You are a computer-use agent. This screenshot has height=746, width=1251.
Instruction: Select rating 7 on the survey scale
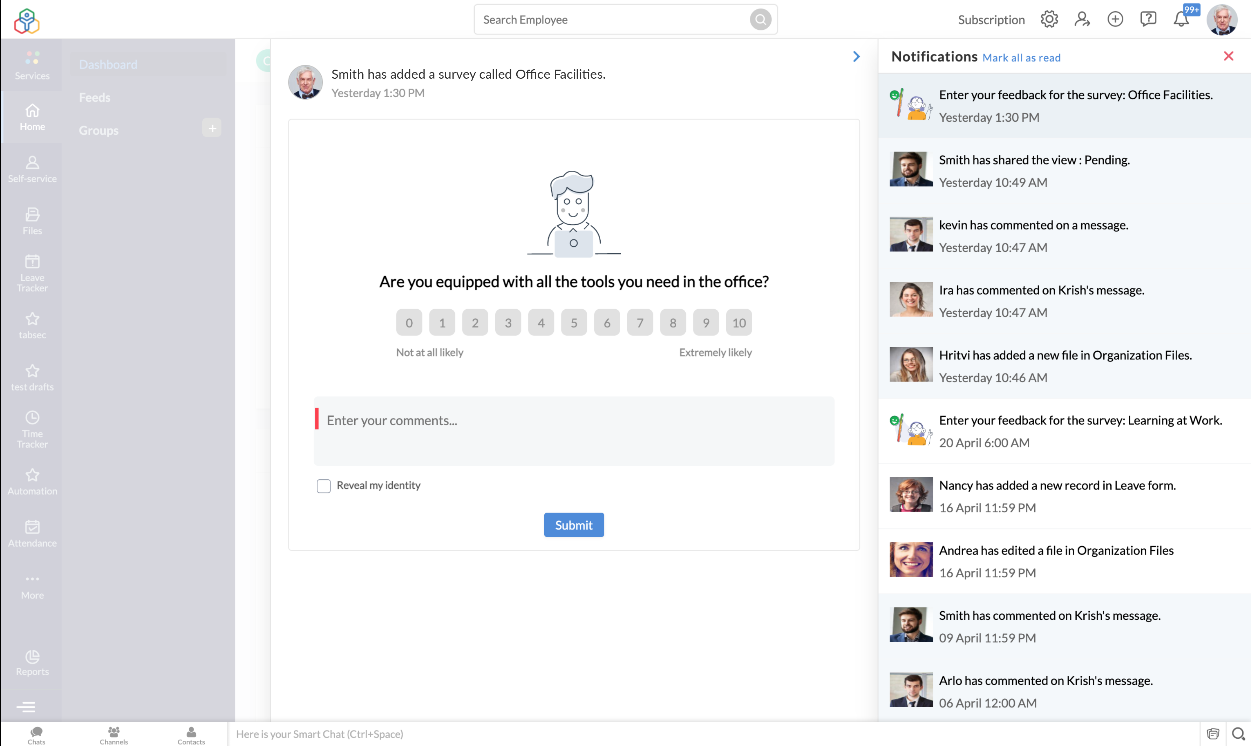[x=640, y=322]
